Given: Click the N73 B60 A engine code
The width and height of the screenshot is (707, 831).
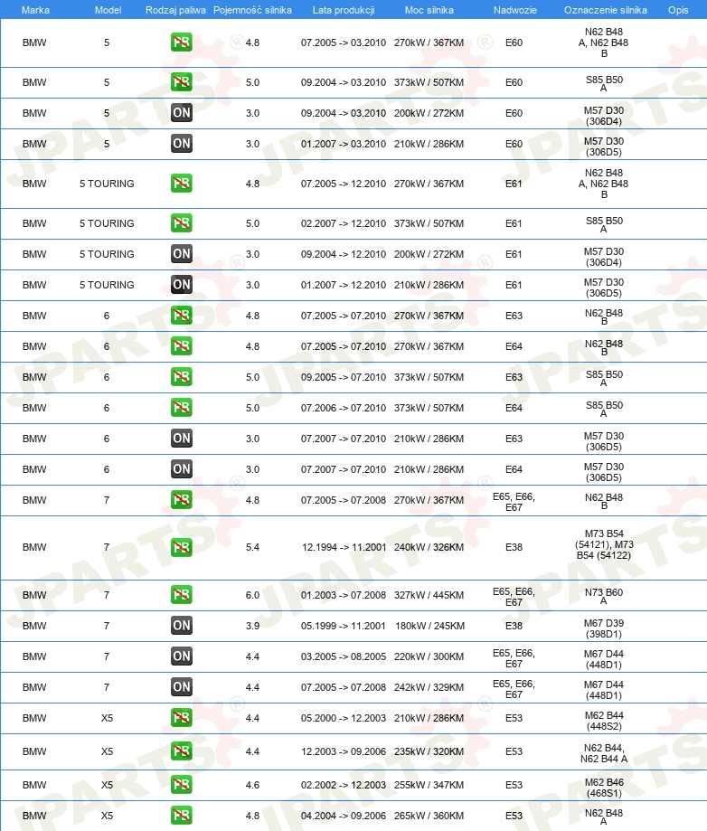Looking at the screenshot, I should tap(604, 596).
